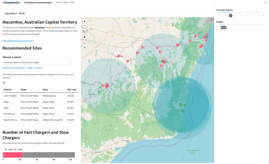The width and height of the screenshot is (269, 164).
Task: Click the 574 candidates number
Action: point(51,28)
